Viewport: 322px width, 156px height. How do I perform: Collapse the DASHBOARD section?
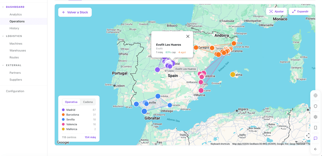pyautogui.click(x=3, y=7)
